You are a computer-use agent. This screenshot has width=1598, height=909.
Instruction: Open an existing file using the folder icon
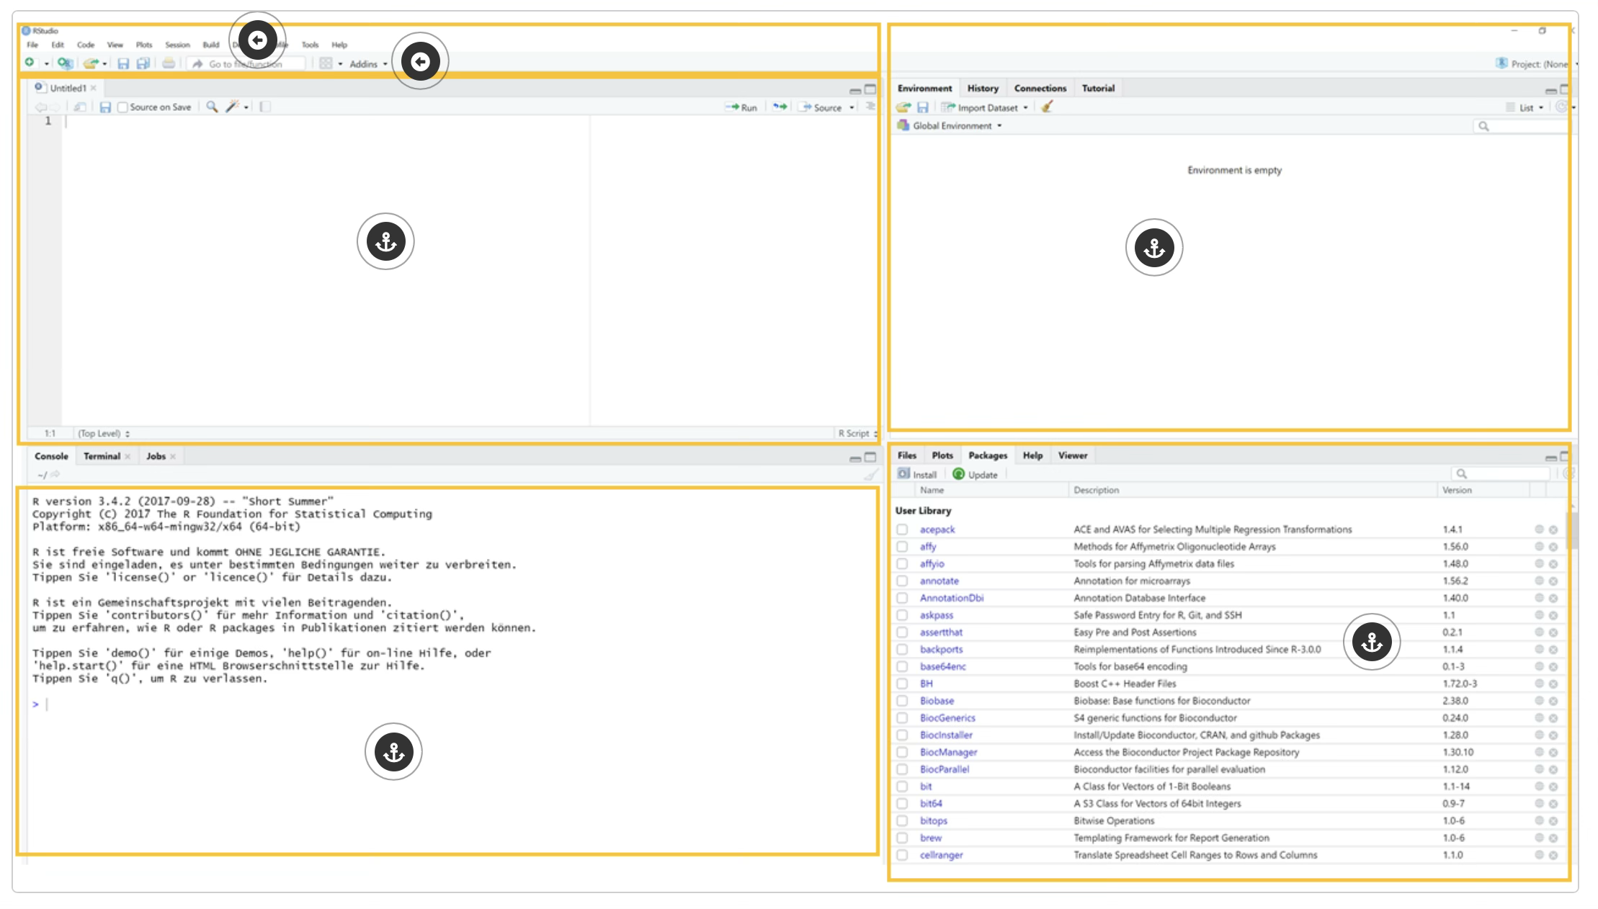click(91, 63)
